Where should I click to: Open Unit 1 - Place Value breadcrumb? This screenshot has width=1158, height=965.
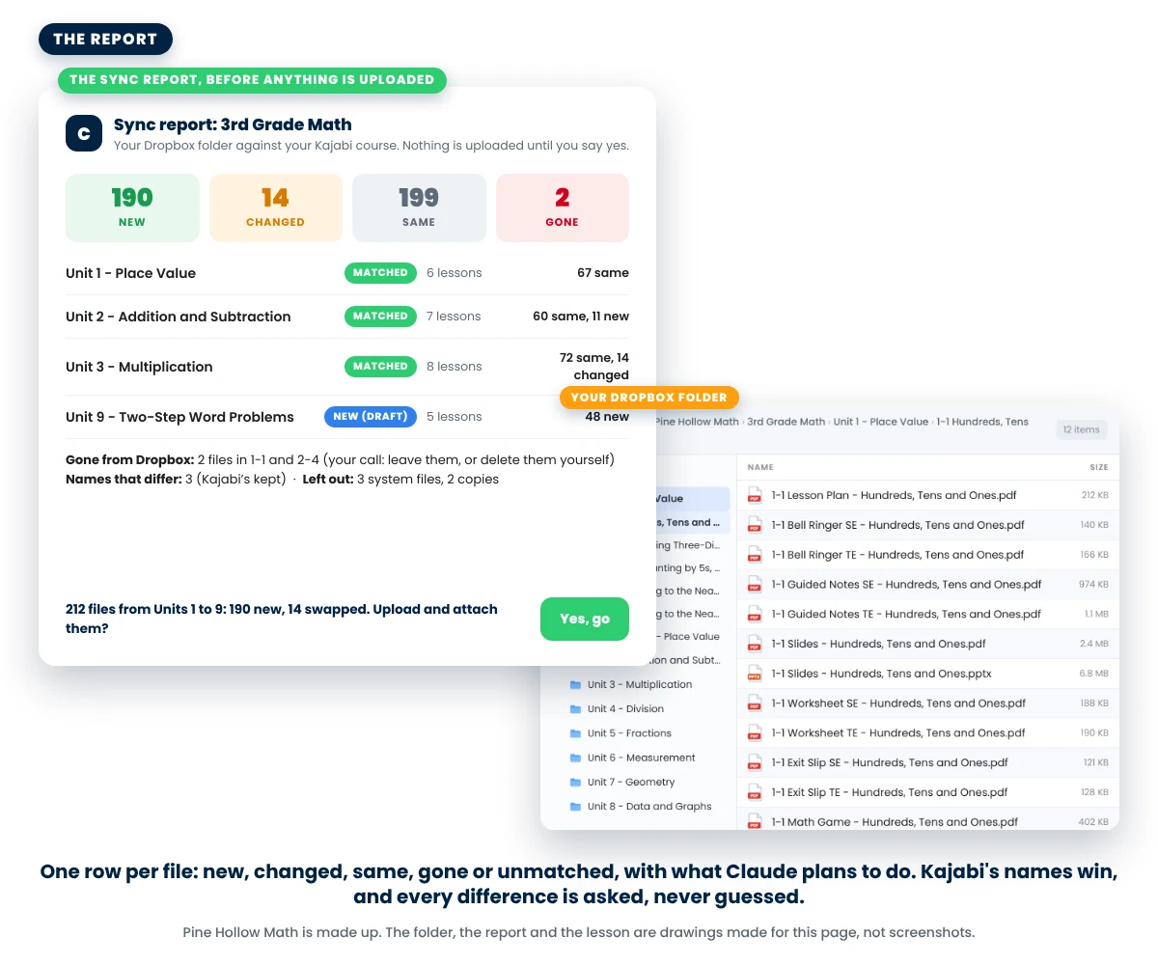(x=881, y=422)
